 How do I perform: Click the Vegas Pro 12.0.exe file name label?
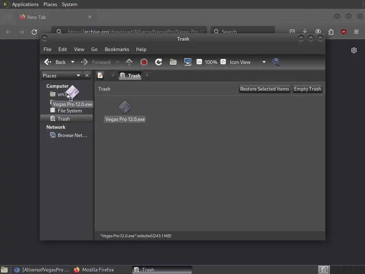(125, 119)
